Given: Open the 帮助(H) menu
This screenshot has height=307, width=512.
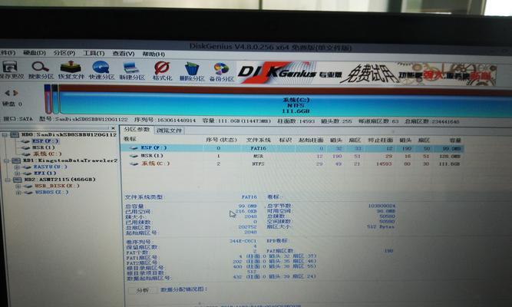Looking at the screenshot, I should (154, 54).
